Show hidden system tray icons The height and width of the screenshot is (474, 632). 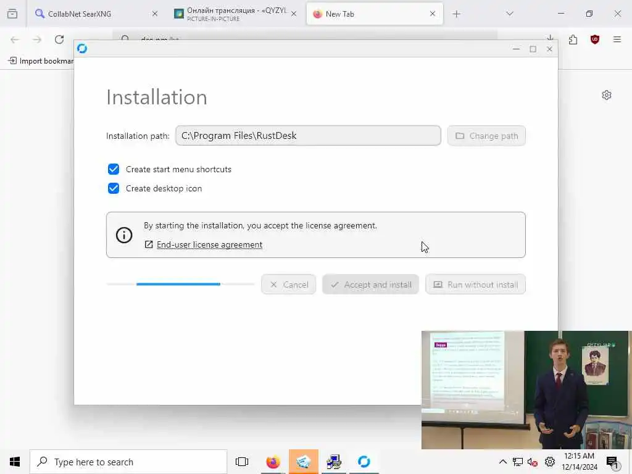click(502, 462)
